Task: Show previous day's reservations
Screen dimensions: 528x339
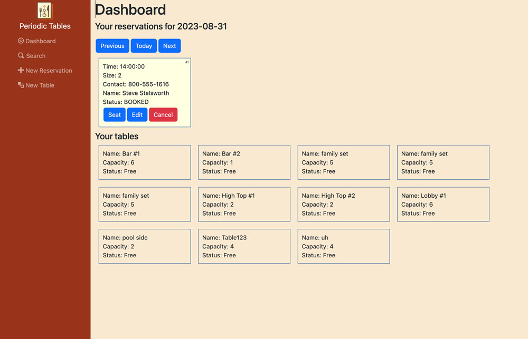Action: click(x=112, y=46)
